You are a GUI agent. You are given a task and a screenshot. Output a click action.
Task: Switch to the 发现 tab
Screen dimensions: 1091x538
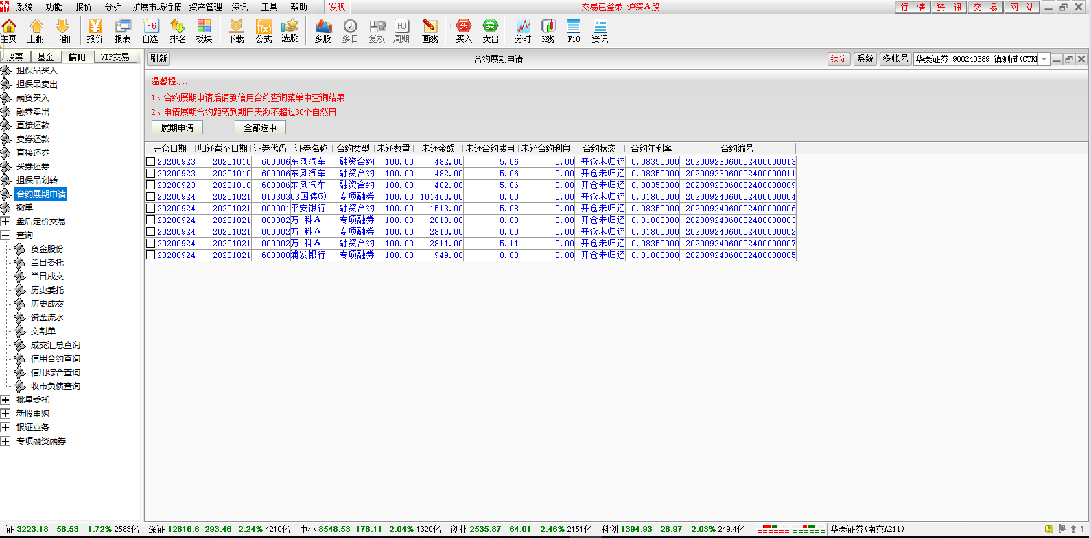(x=337, y=7)
